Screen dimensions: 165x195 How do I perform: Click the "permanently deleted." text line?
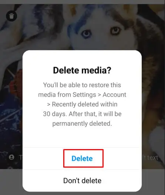pos(82,124)
